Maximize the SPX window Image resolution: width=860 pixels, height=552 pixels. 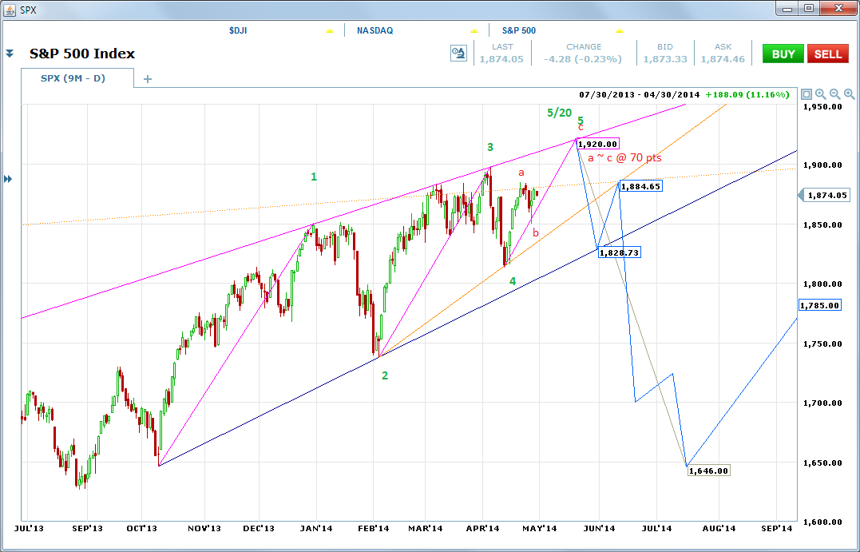point(809,8)
